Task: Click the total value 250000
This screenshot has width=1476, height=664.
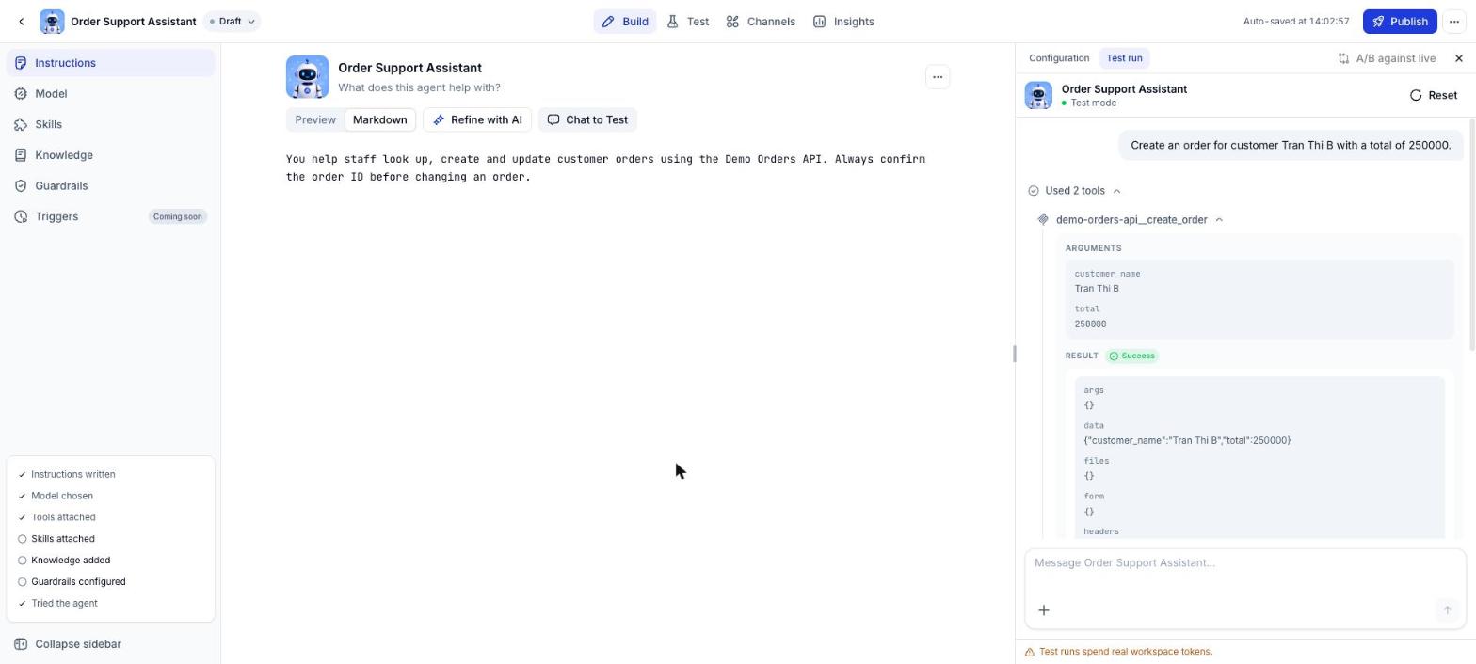Action: 1090,324
